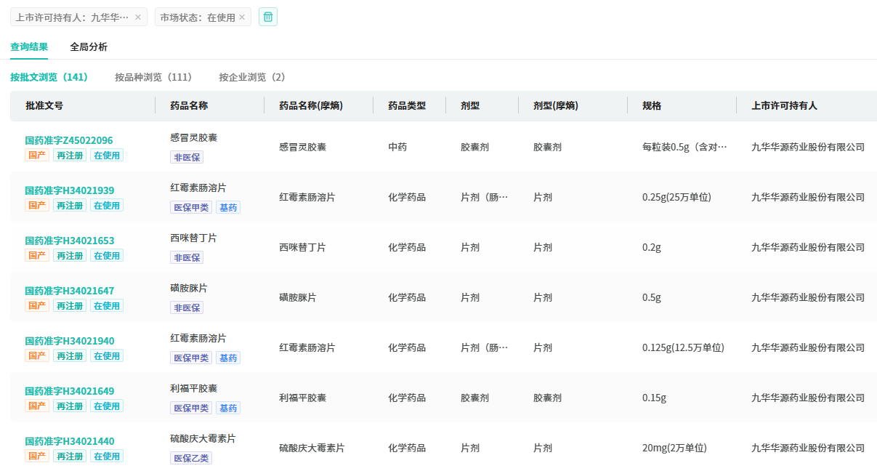Click the 医保乙类 tag under 硫酸庆大霉素片
The height and width of the screenshot is (471, 877).
191,458
